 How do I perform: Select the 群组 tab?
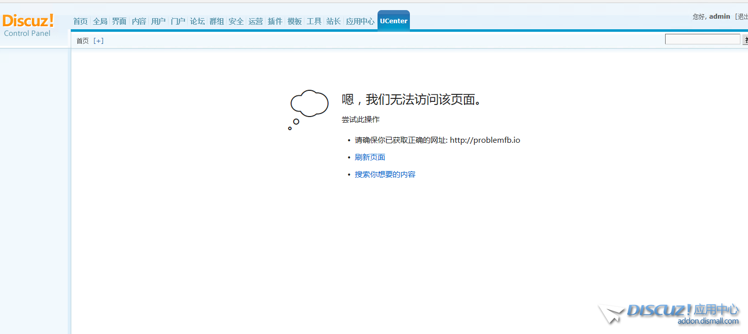coord(217,21)
